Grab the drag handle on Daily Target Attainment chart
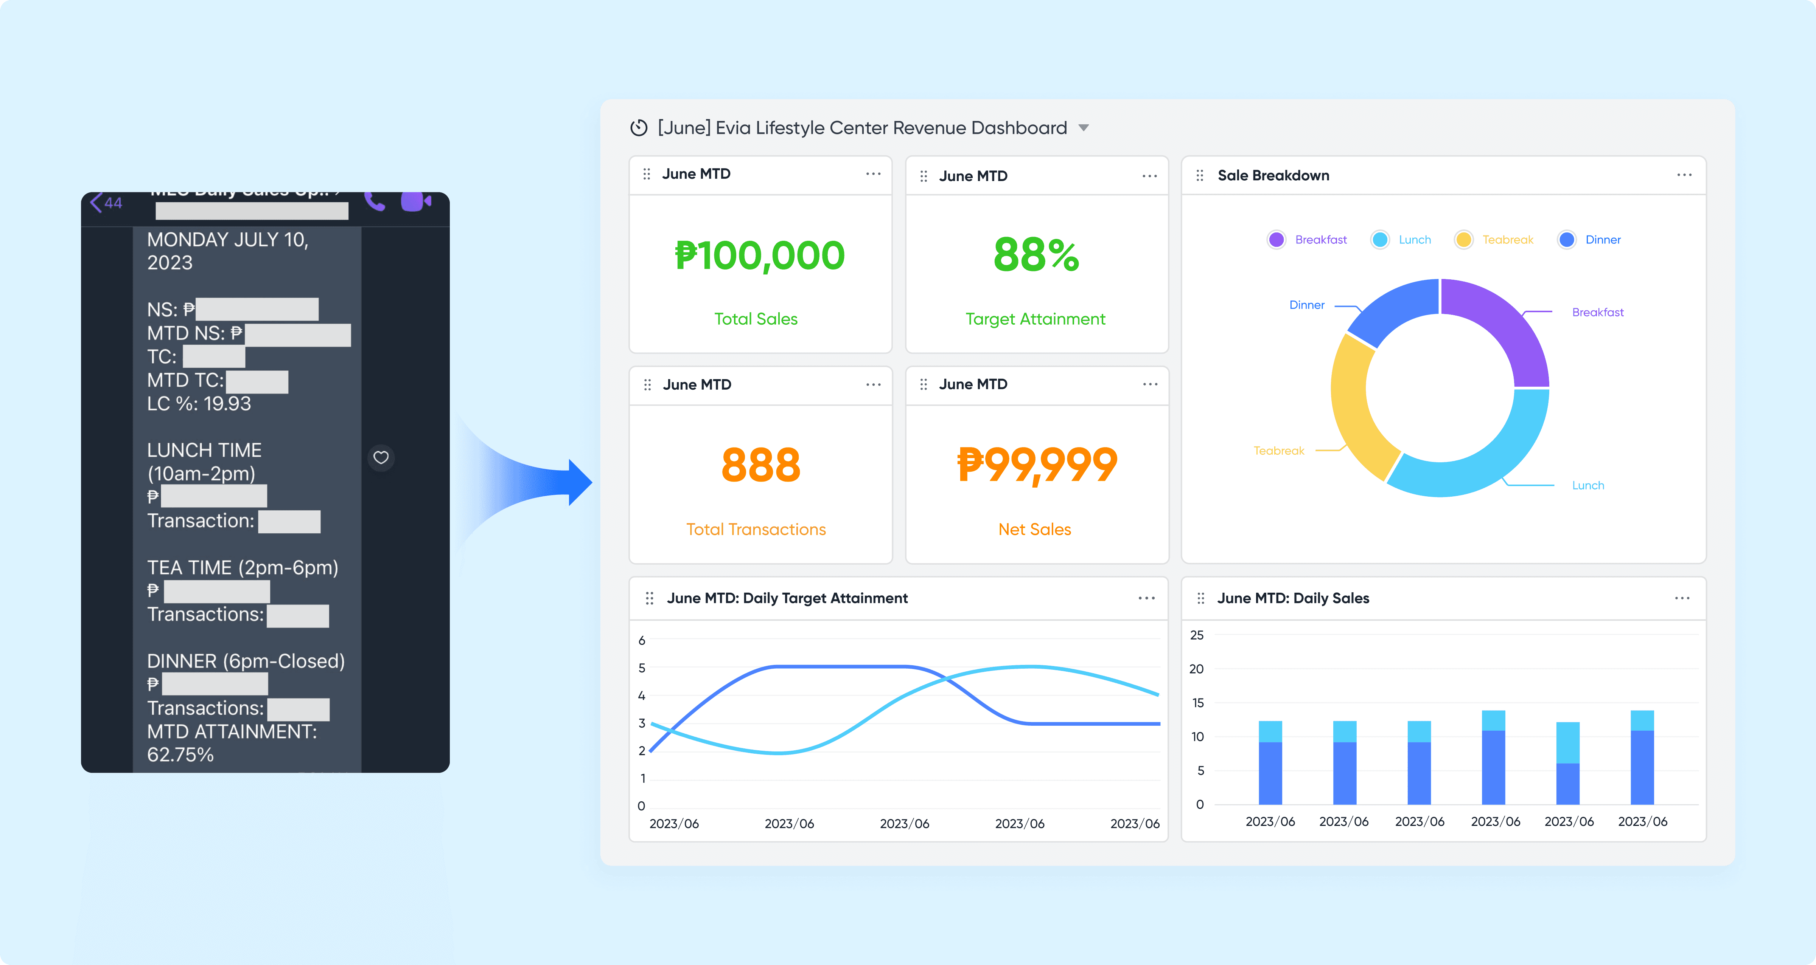The image size is (1816, 965). tap(650, 598)
